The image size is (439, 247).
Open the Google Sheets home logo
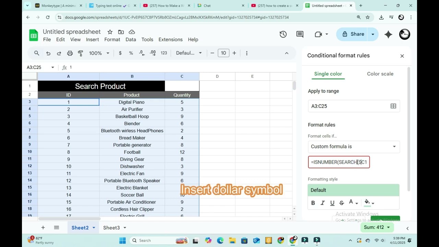click(x=34, y=35)
